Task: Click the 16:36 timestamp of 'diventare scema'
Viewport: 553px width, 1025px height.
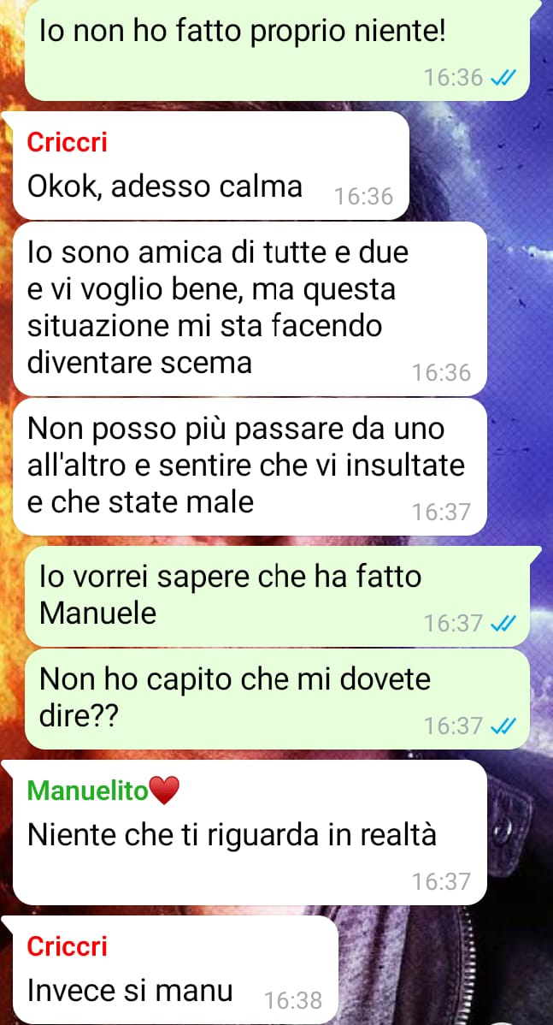Action: coord(441,372)
